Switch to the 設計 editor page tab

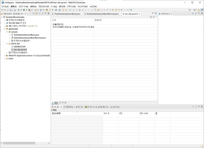tap(55, 103)
